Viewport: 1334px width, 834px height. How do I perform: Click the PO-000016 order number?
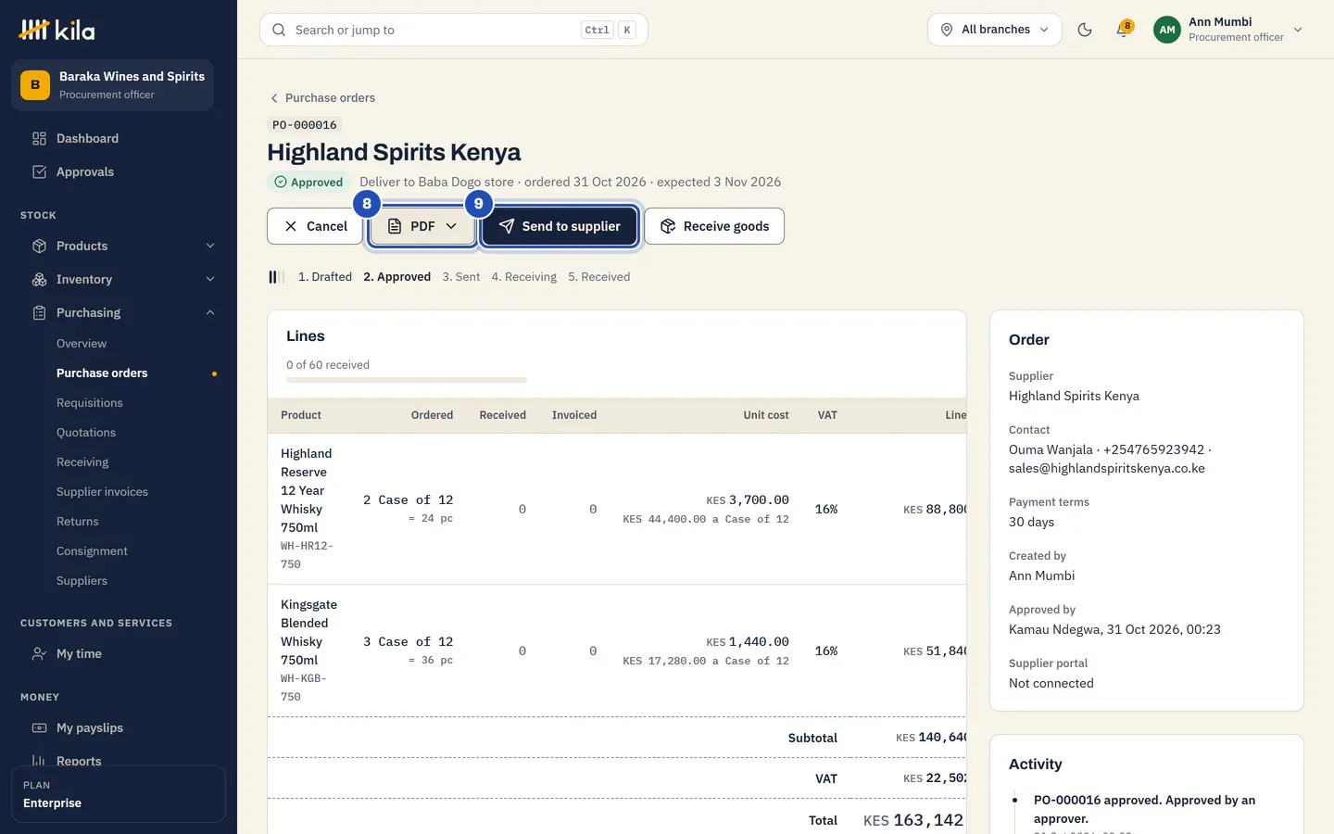pyautogui.click(x=305, y=124)
